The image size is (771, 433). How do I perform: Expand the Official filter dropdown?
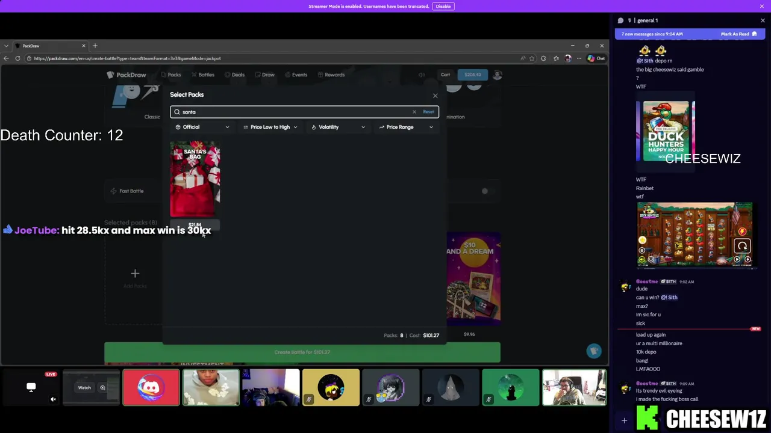tap(202, 127)
